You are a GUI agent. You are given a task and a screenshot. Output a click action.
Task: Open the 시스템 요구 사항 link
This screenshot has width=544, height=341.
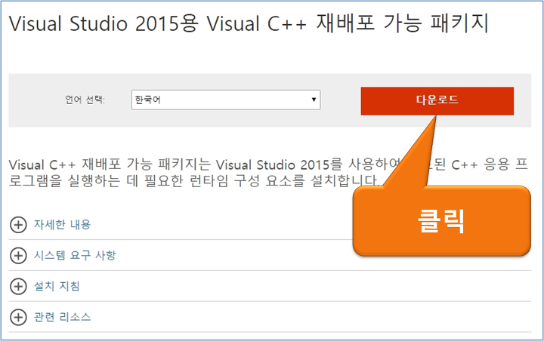pos(75,256)
